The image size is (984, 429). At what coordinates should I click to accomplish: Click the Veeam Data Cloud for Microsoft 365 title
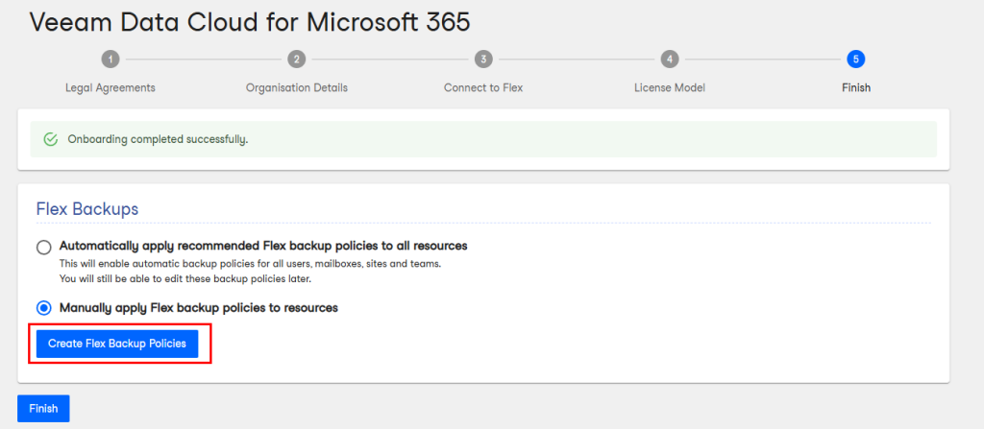click(x=250, y=23)
